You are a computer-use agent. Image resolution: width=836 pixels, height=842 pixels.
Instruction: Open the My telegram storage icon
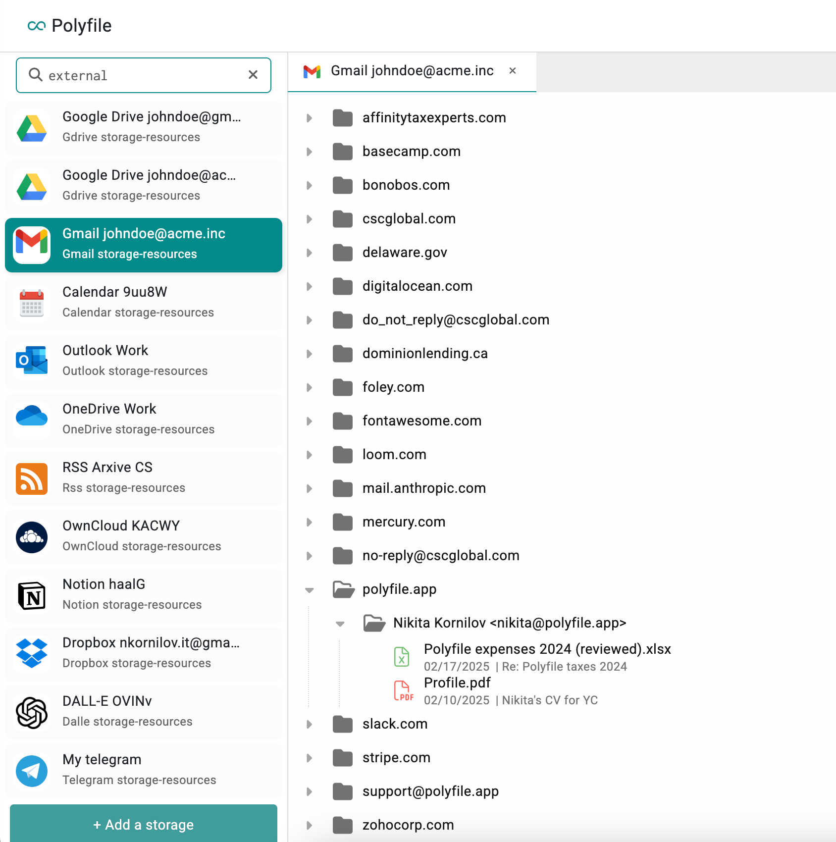tap(31, 771)
